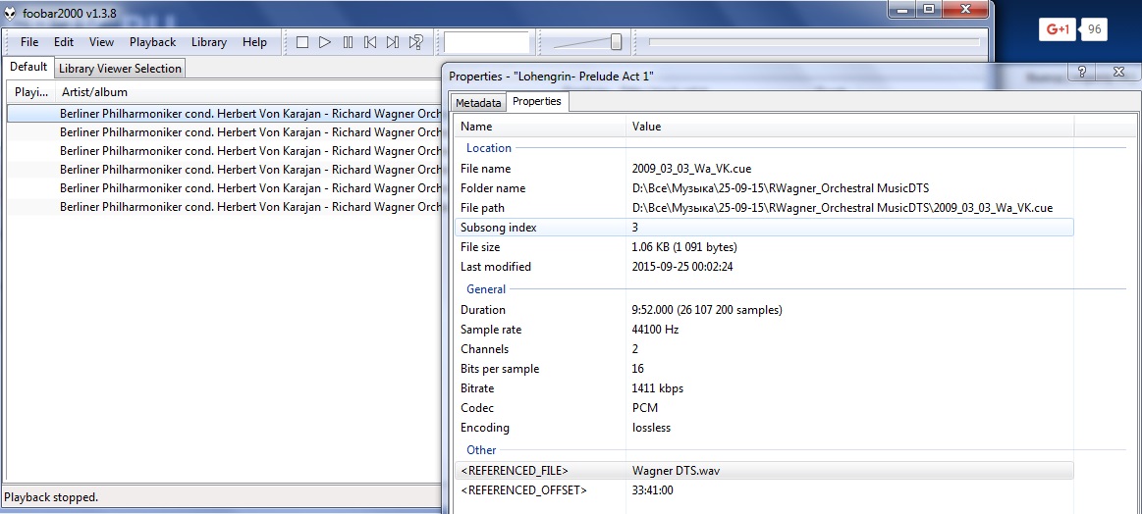Click the Properties dialog help question mark
Viewport: 1142px width, 514px height.
(x=1081, y=74)
